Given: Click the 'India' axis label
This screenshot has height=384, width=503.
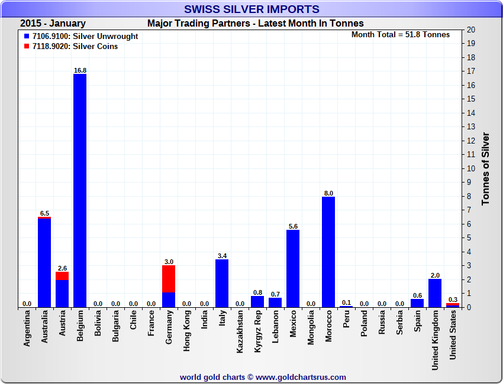Looking at the screenshot, I should coord(204,320).
